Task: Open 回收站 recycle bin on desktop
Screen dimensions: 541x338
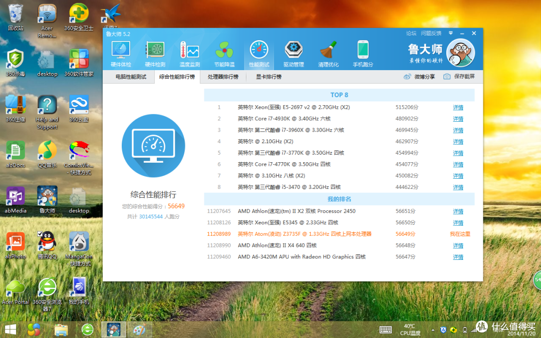Action: coord(15,17)
